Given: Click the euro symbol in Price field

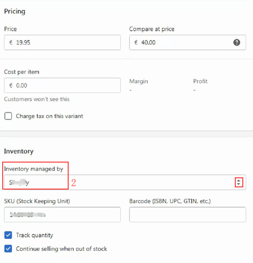Looking at the screenshot, I should [x=11, y=42].
